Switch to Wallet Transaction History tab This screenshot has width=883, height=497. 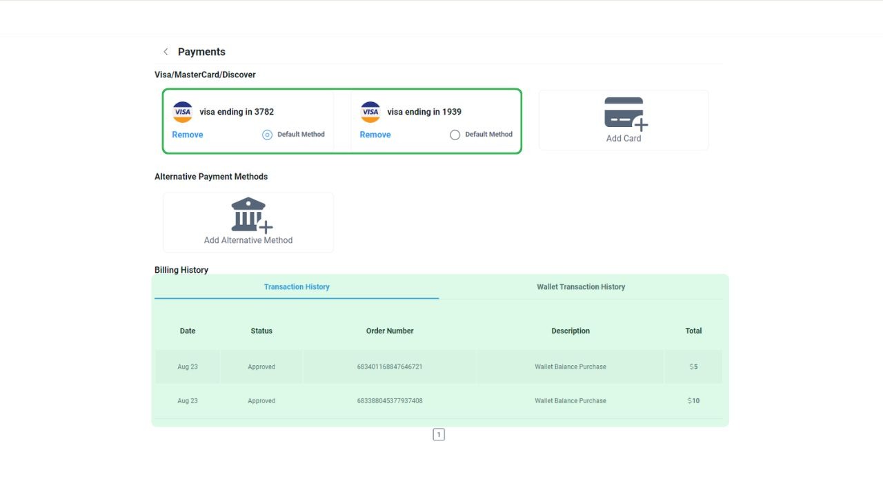click(x=581, y=287)
